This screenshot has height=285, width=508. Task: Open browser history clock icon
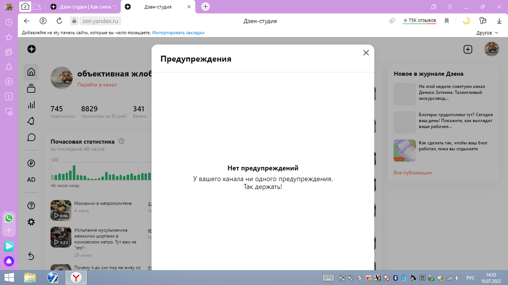click(8, 22)
